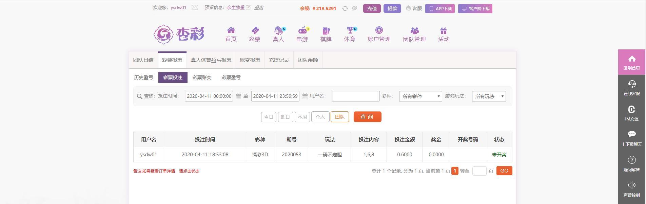Screen dimensions: 646x204
Task: Click the 客户端下载 button
Action: pyautogui.click(x=475, y=9)
